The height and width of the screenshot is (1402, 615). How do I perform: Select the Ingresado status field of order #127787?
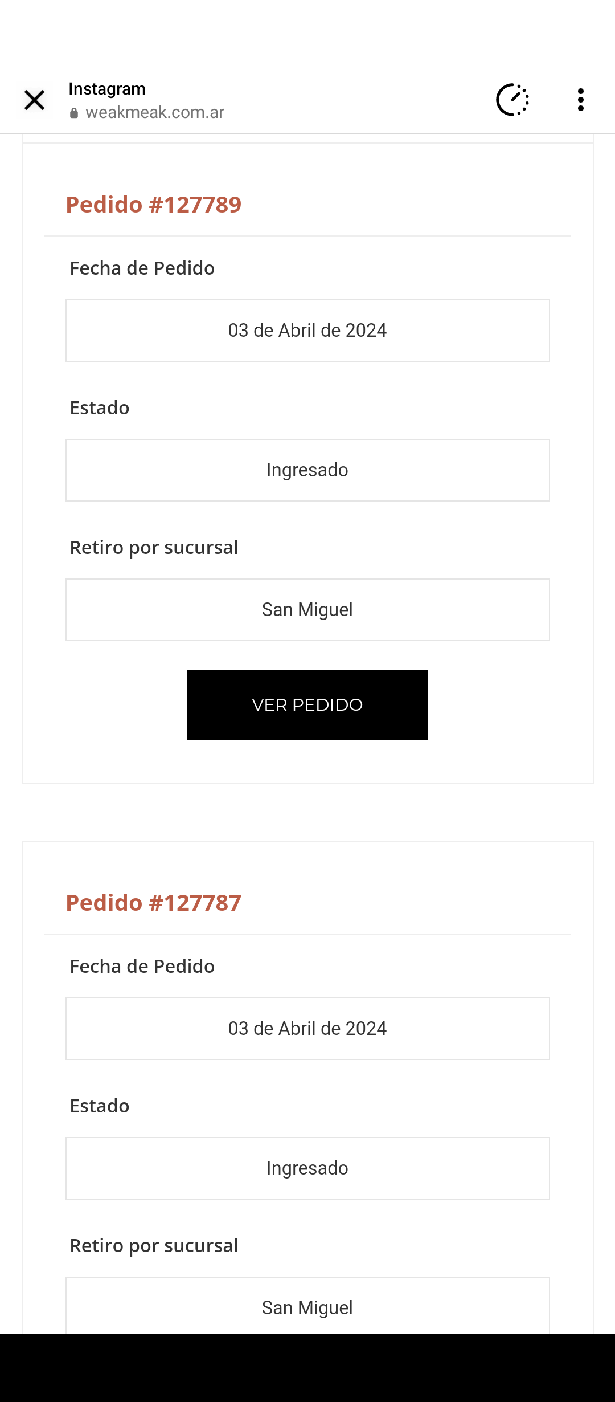click(x=307, y=1168)
